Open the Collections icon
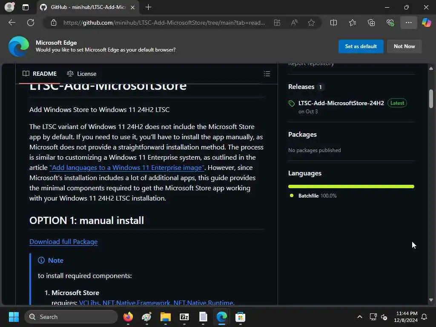This screenshot has width=436, height=327. point(371,23)
